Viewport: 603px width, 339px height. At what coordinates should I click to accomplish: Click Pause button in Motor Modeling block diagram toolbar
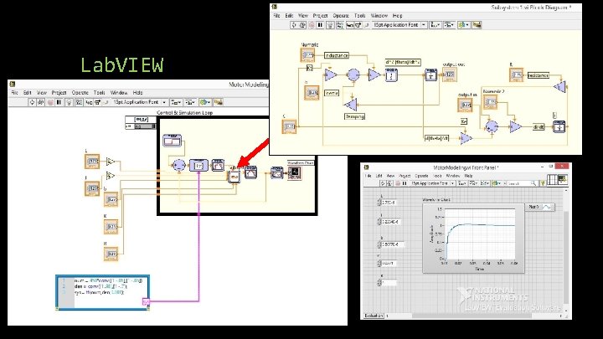coord(59,102)
